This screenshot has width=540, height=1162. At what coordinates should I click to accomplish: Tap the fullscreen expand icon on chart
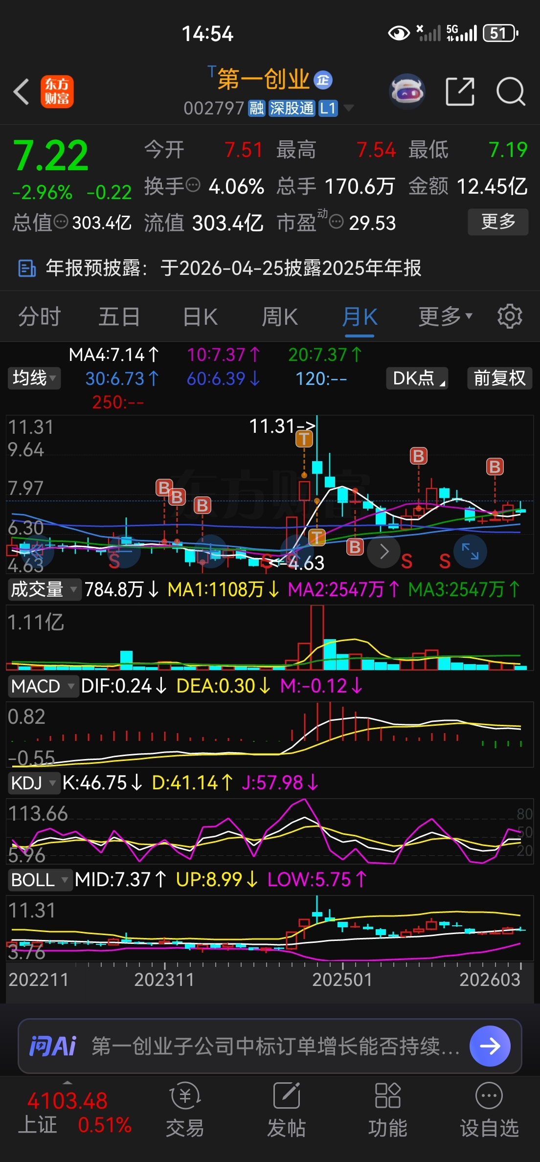[470, 551]
